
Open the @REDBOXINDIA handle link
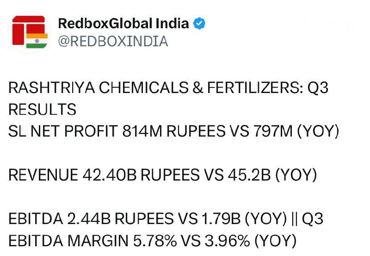(113, 41)
